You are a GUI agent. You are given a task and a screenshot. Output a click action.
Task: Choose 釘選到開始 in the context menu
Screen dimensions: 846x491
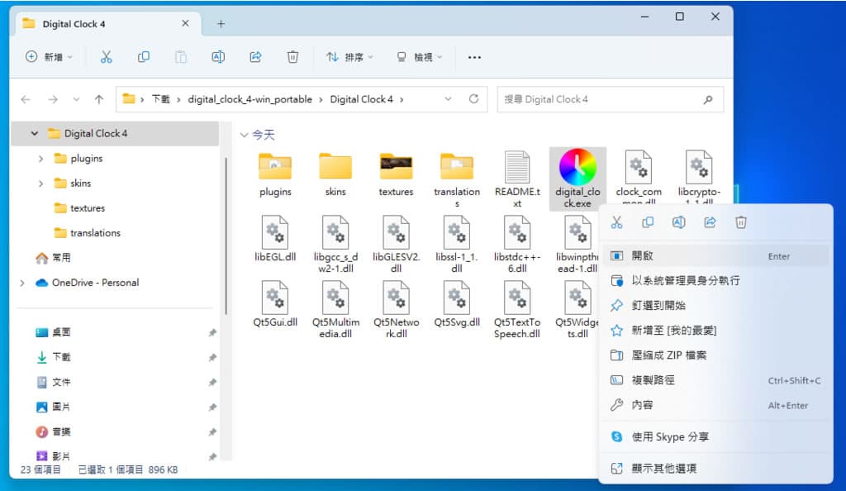coord(716,305)
